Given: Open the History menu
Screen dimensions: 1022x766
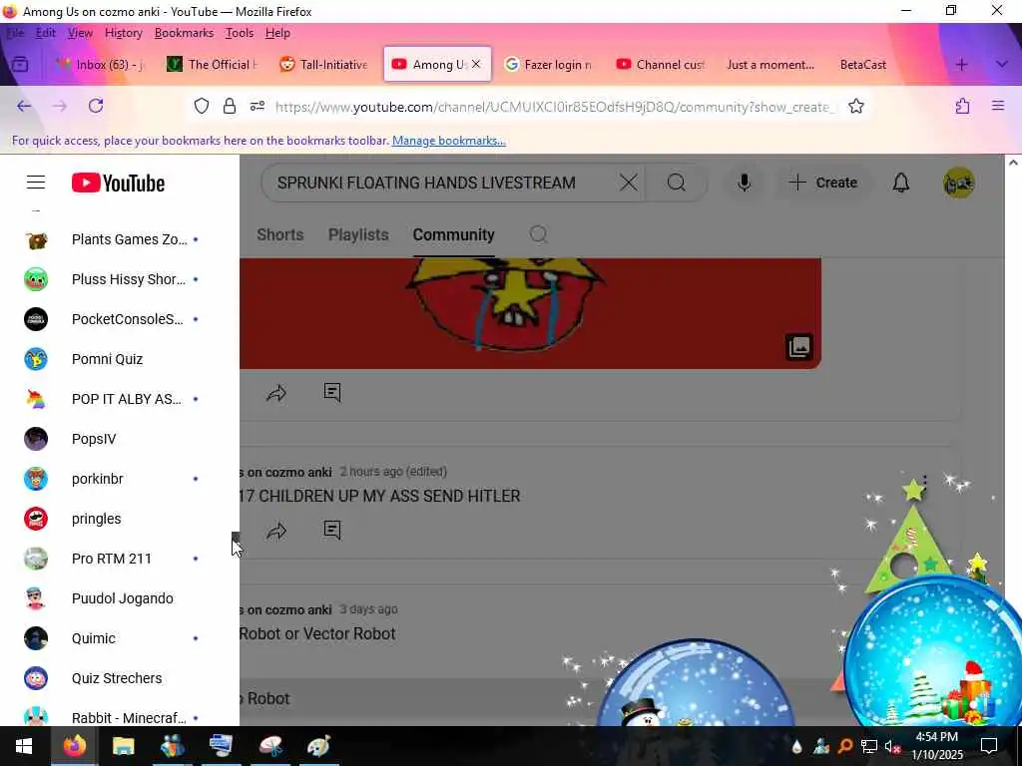Looking at the screenshot, I should (123, 33).
